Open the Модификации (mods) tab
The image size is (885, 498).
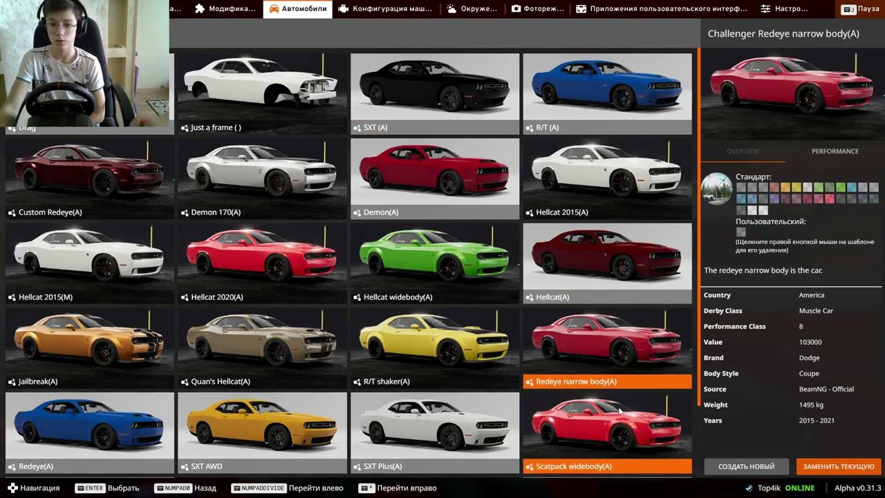(225, 9)
